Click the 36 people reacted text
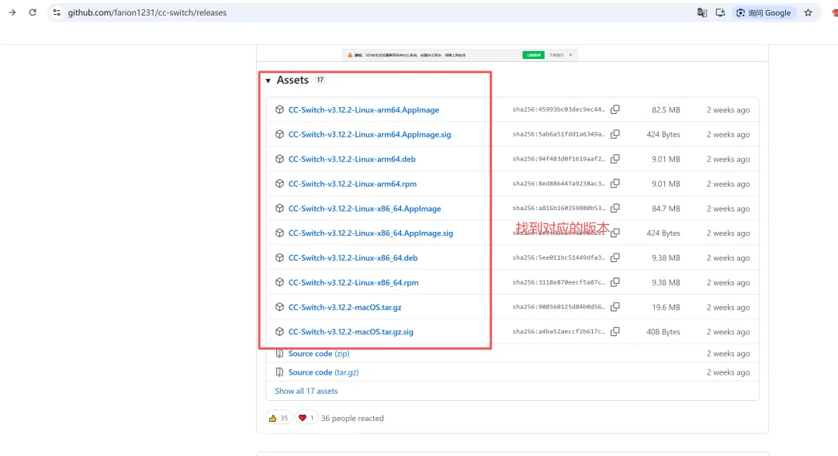 pyautogui.click(x=352, y=418)
